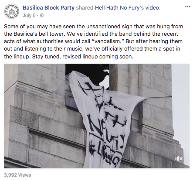Click the post text about the unsanctioned sign
The image size is (193, 181).
coord(93,41)
